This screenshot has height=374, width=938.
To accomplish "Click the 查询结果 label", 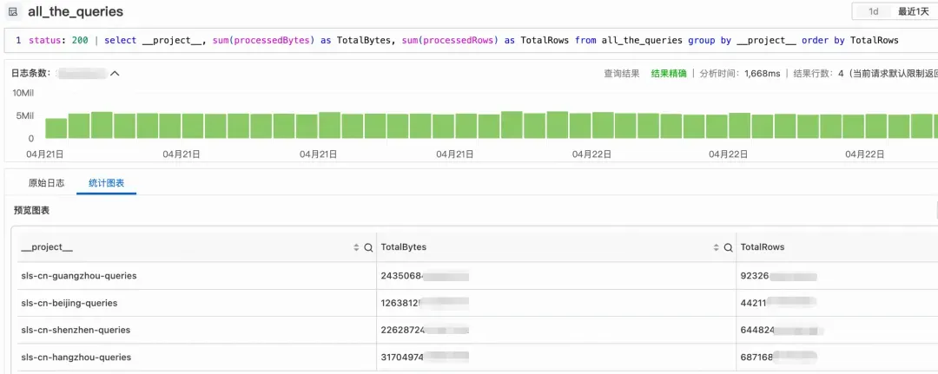I will (622, 74).
